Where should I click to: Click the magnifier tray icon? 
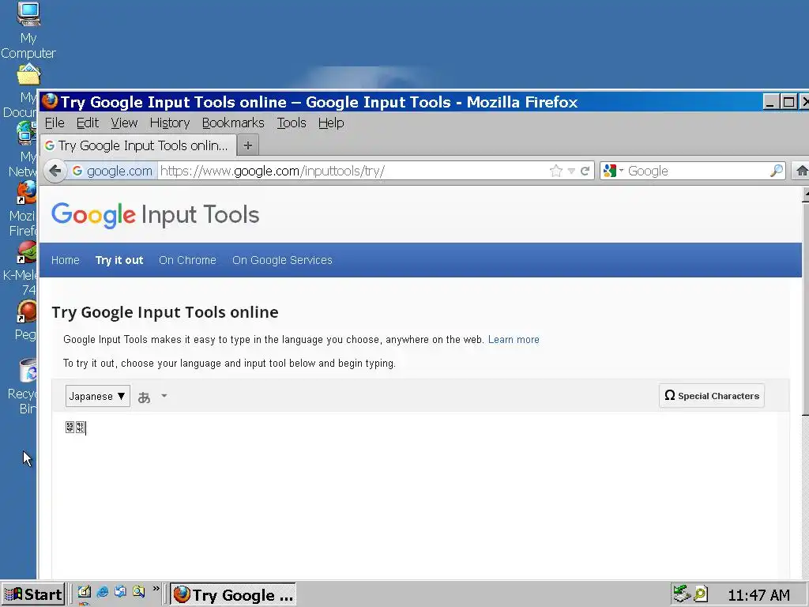701,594
